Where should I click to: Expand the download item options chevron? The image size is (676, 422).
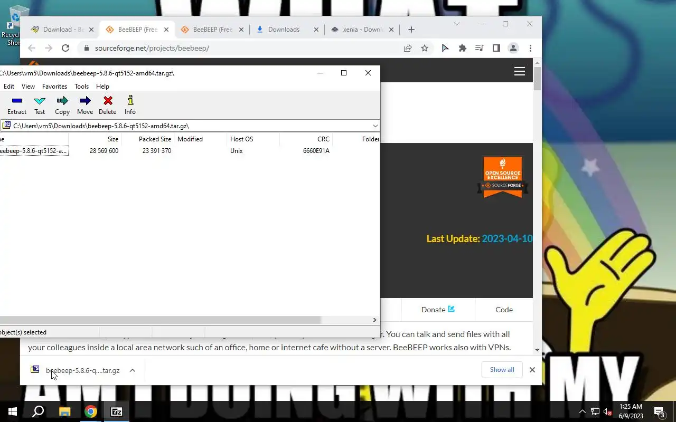133,370
